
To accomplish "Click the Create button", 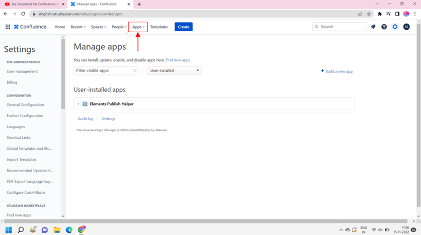I will pyautogui.click(x=183, y=27).
